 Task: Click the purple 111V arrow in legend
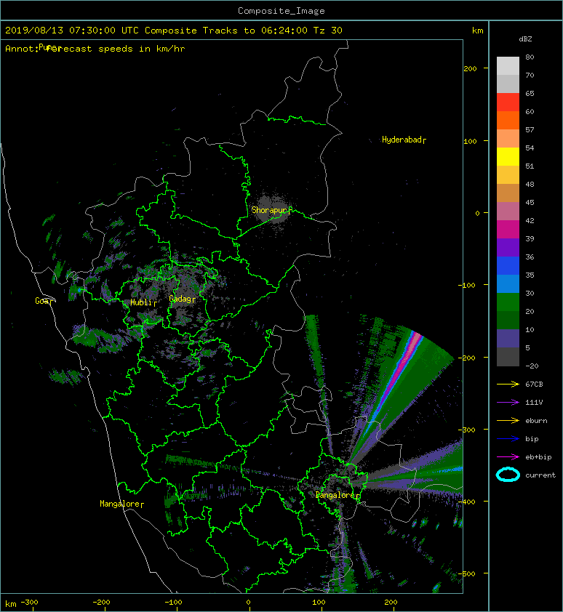tap(508, 403)
